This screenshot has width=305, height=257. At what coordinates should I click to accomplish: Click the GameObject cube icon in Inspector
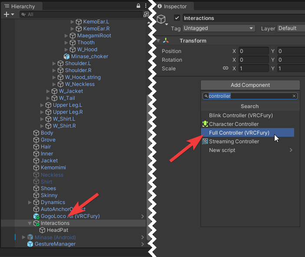[x=161, y=19]
